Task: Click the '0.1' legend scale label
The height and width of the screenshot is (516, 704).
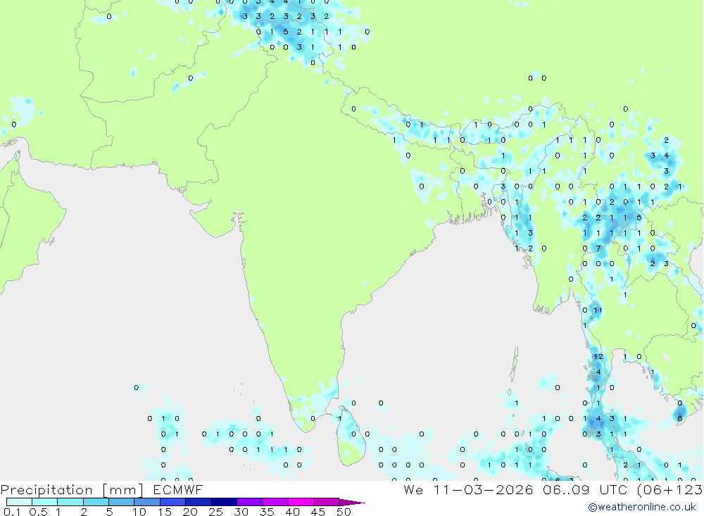Action: point(12,512)
